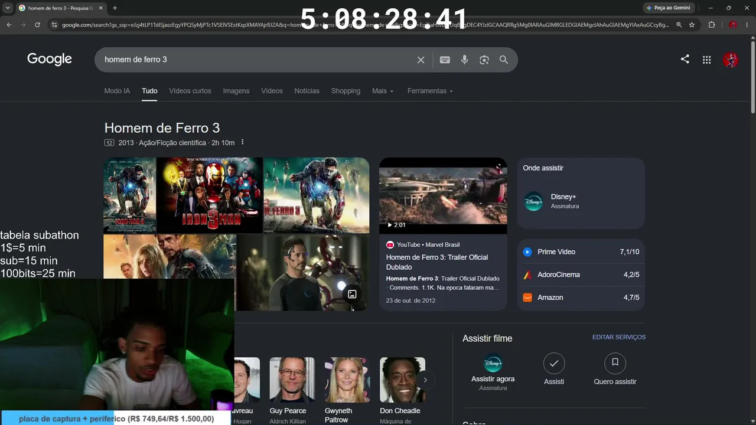Screen dimensions: 756x425
Task: Expand the 'Mais' dropdown
Action: click(x=383, y=91)
